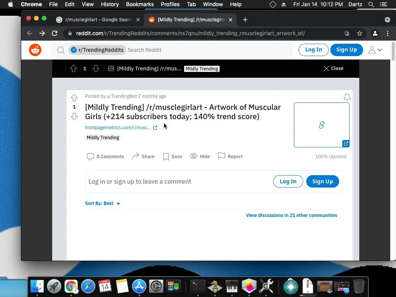Go back to the previous page
The width and height of the screenshot is (396, 297).
(30, 33)
